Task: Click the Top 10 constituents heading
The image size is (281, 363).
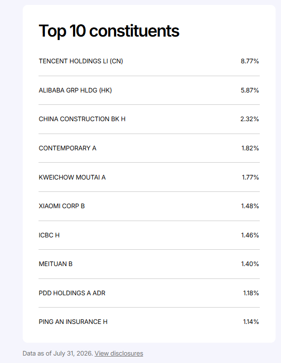Action: 109,31
